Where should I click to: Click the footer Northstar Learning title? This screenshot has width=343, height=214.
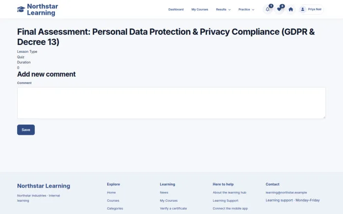[44, 186]
